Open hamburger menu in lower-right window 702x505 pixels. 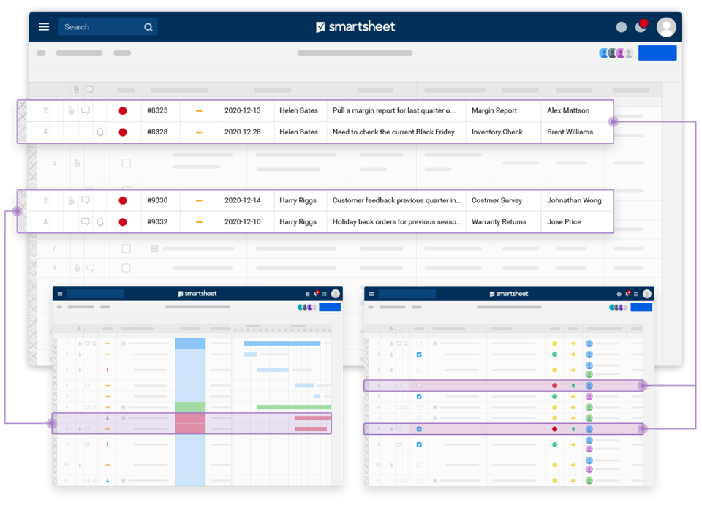coord(371,294)
